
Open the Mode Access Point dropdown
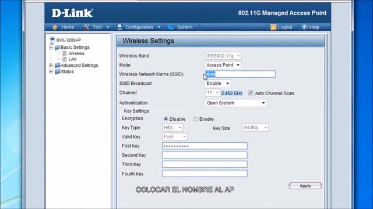pyautogui.click(x=223, y=65)
